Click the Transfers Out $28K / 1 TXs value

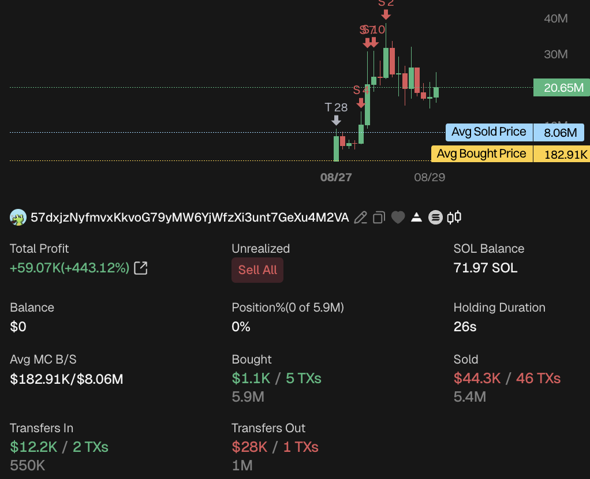tap(275, 447)
